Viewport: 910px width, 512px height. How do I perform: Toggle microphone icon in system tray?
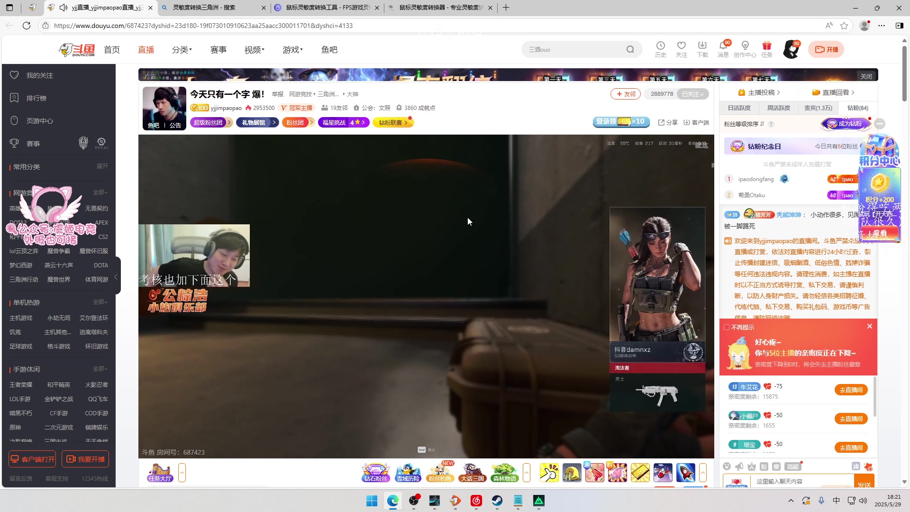(x=821, y=501)
